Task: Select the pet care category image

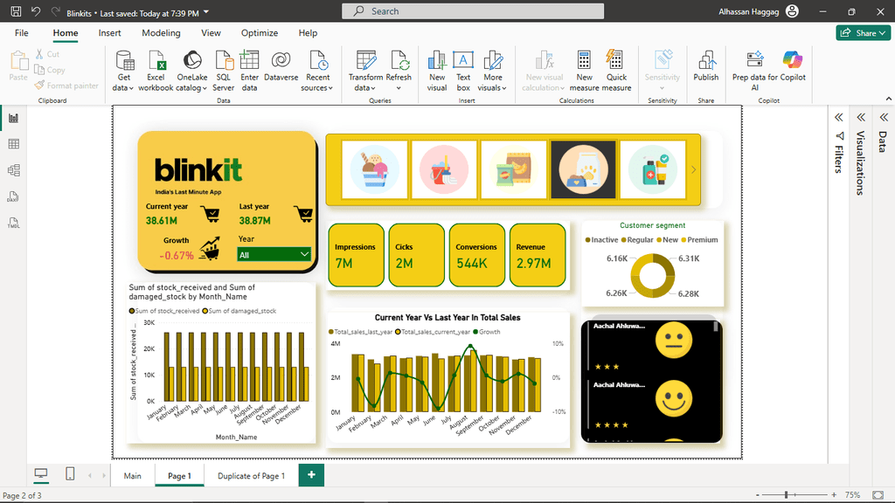Action: pyautogui.click(x=583, y=170)
